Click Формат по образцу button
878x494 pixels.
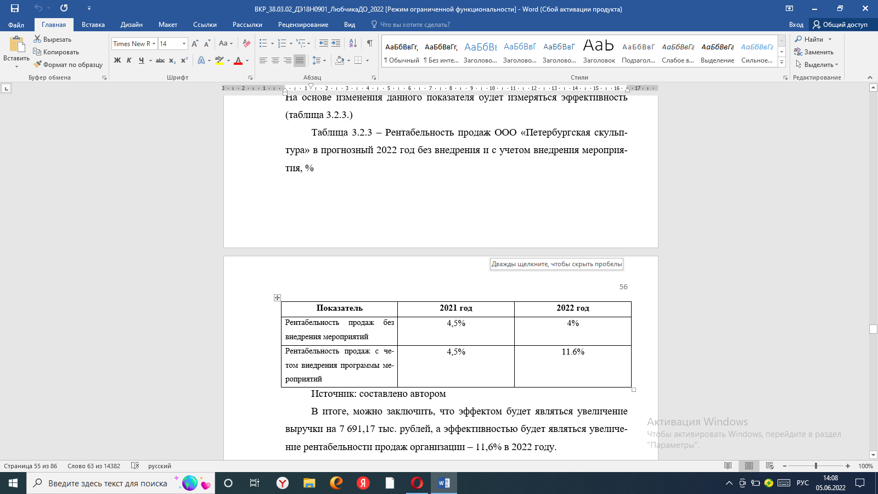(x=68, y=65)
